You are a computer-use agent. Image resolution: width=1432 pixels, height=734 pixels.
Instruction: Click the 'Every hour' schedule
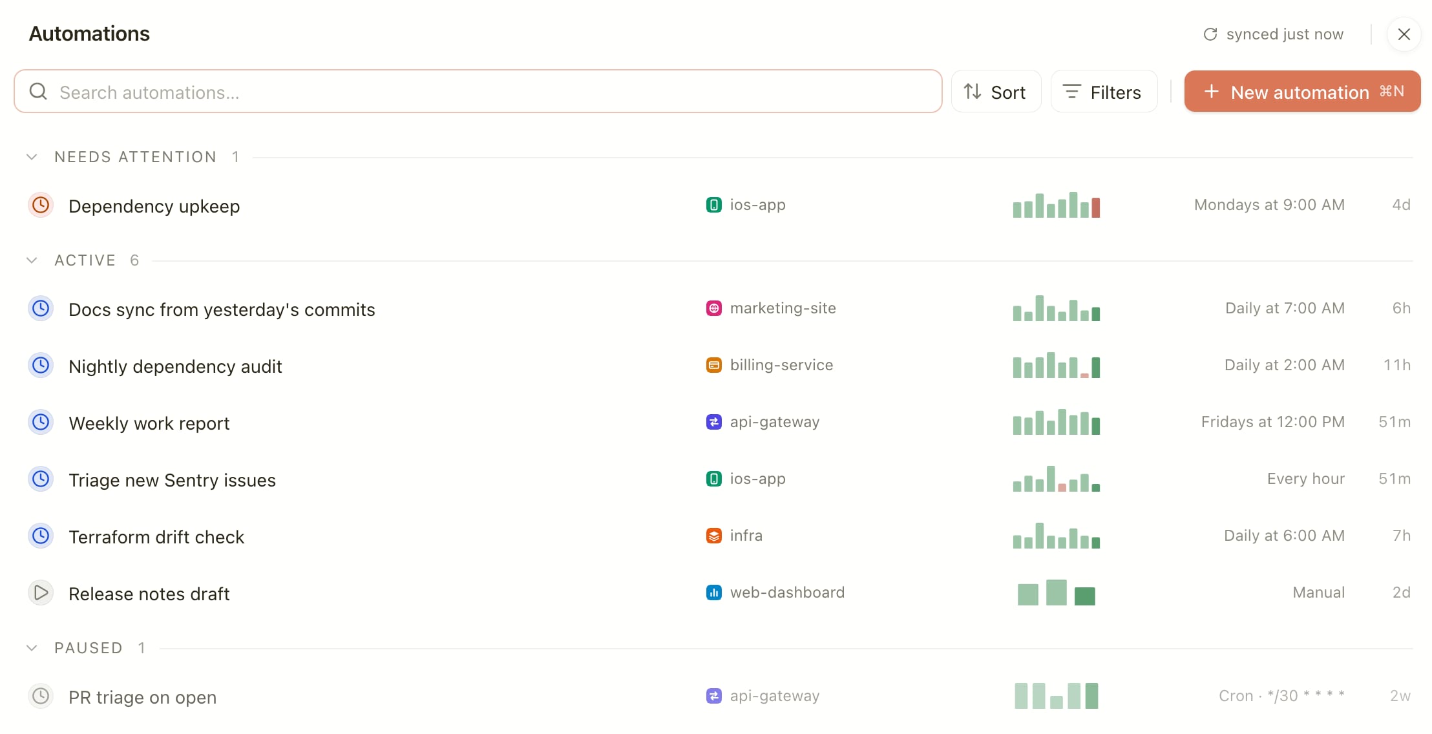pos(1306,479)
